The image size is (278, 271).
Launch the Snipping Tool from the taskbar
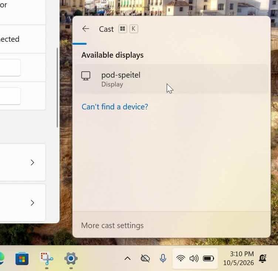47,258
